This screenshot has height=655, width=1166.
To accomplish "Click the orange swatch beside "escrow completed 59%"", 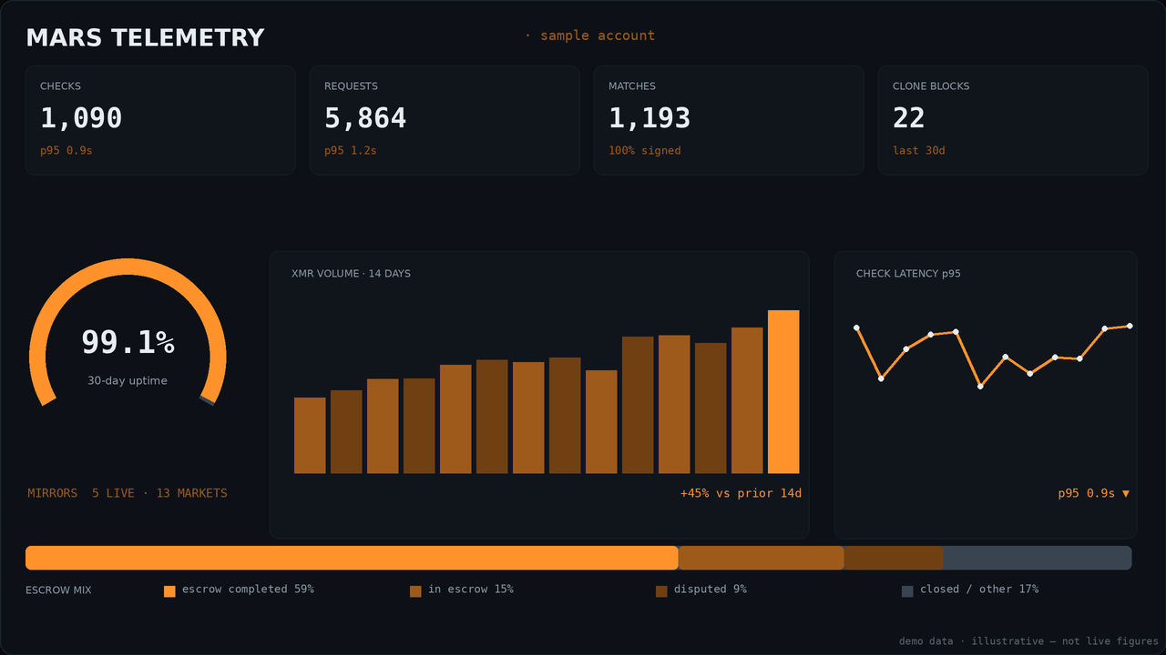I will (x=169, y=591).
